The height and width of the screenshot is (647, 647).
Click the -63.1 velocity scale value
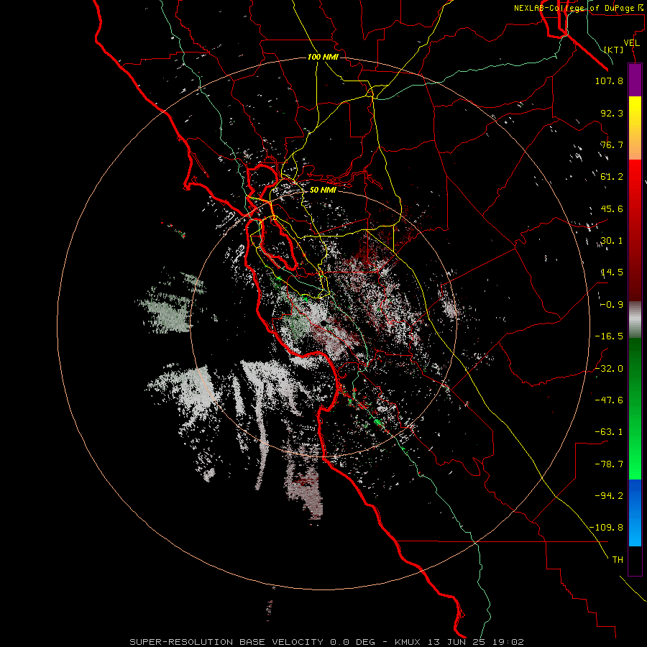pyautogui.click(x=609, y=432)
